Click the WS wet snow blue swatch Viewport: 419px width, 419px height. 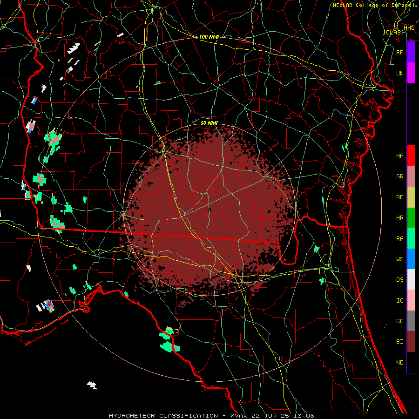pyautogui.click(x=411, y=259)
